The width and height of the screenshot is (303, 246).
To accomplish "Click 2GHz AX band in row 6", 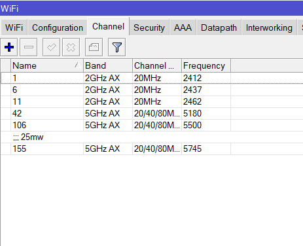I will point(102,90).
